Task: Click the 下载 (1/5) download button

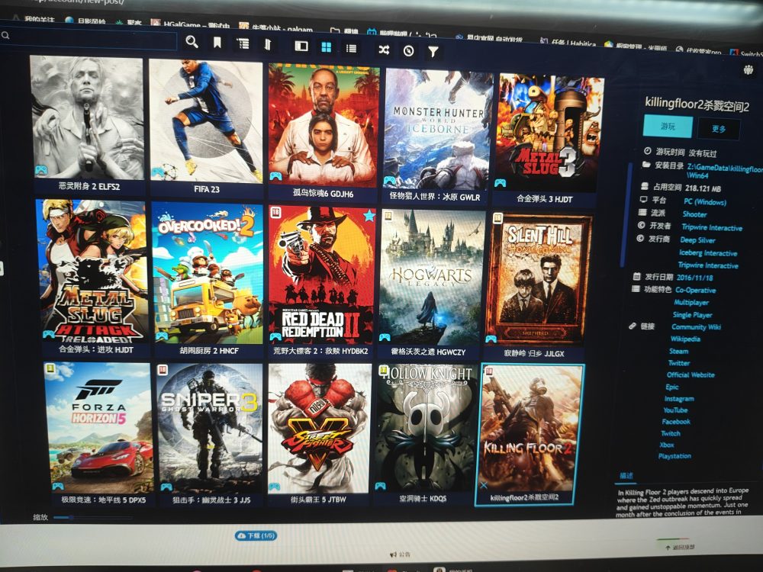Action: point(256,536)
